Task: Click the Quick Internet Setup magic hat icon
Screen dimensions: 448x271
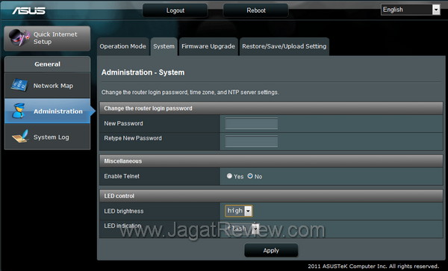Action: [x=19, y=37]
